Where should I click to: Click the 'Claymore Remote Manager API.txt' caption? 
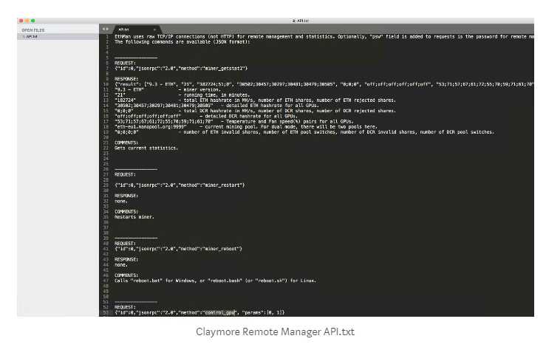275,331
